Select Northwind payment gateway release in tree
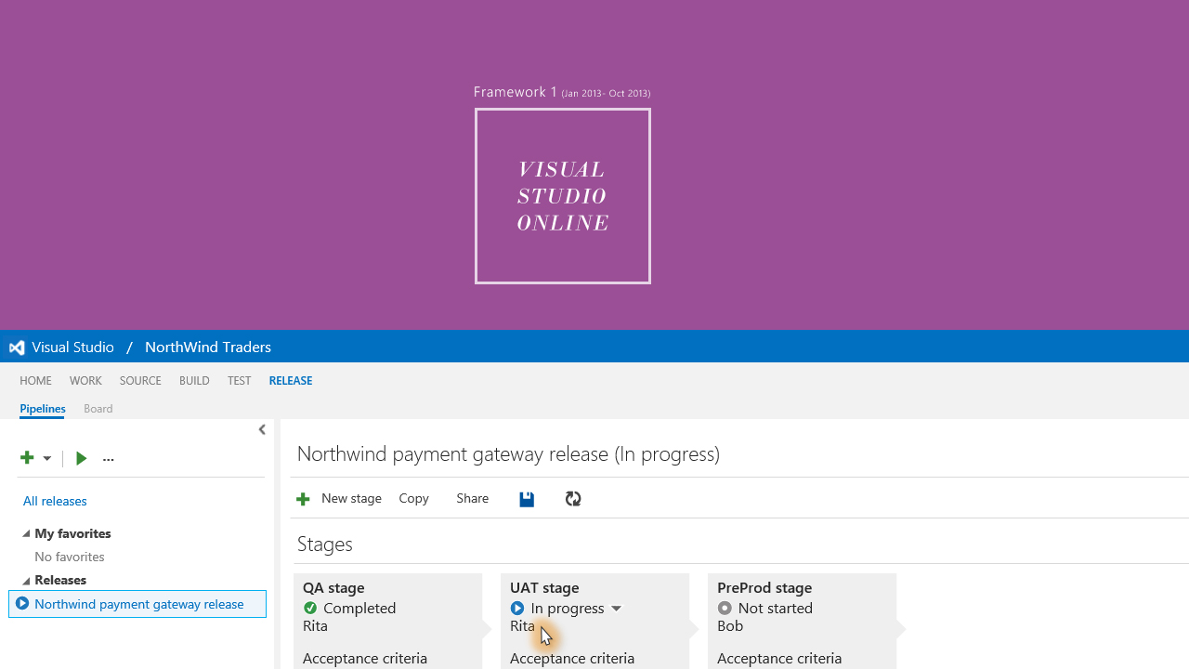The height and width of the screenshot is (669, 1189). pyautogui.click(x=138, y=604)
